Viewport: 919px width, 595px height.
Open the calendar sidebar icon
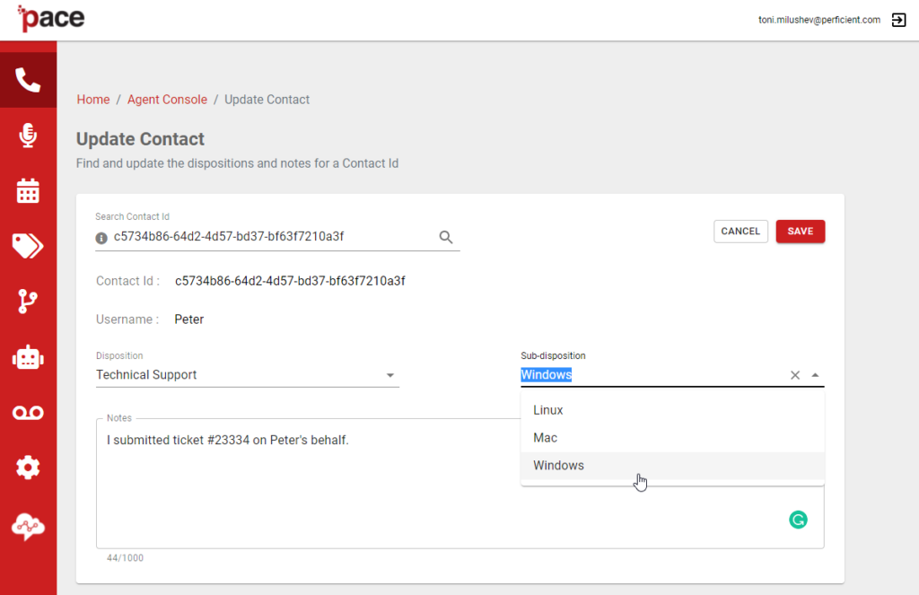(28, 191)
